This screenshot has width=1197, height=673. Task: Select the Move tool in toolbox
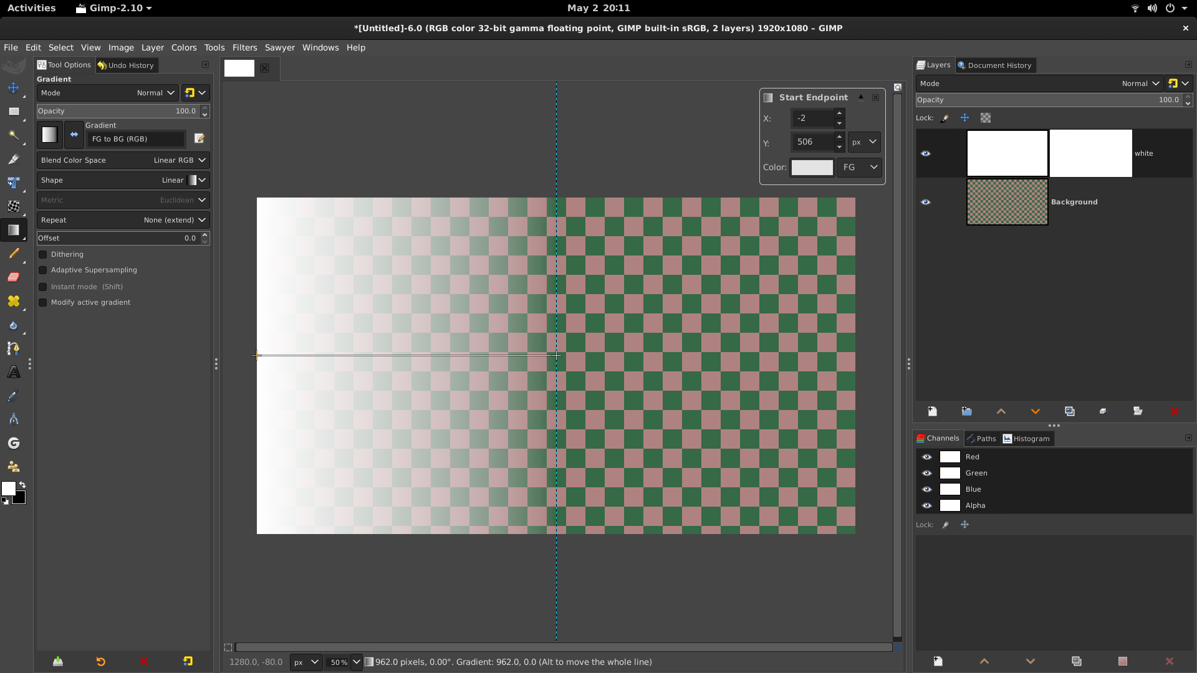point(13,88)
